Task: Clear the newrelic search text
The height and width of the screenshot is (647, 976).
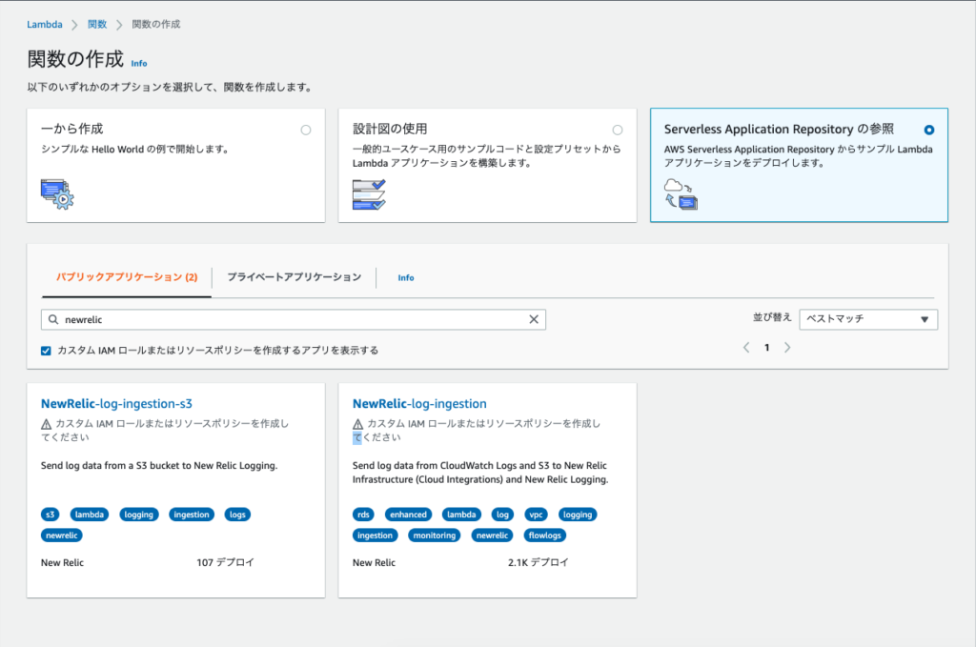Action: point(534,319)
